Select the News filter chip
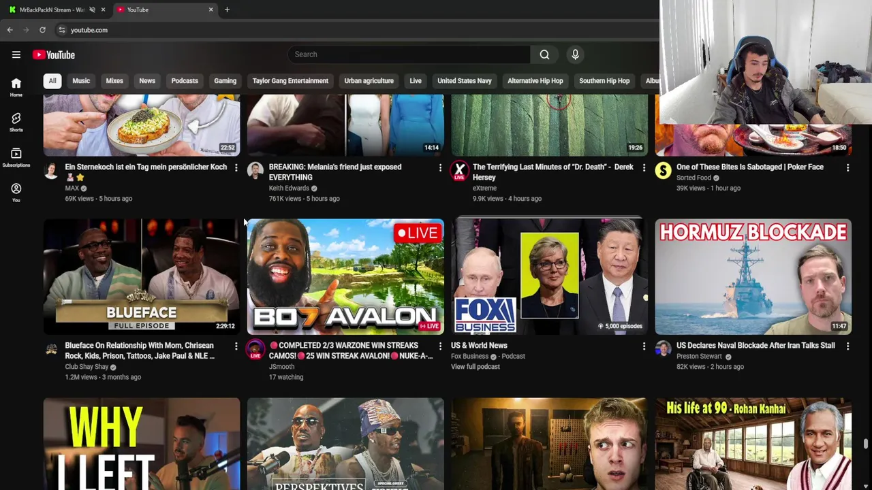This screenshot has height=490, width=872. coord(147,81)
